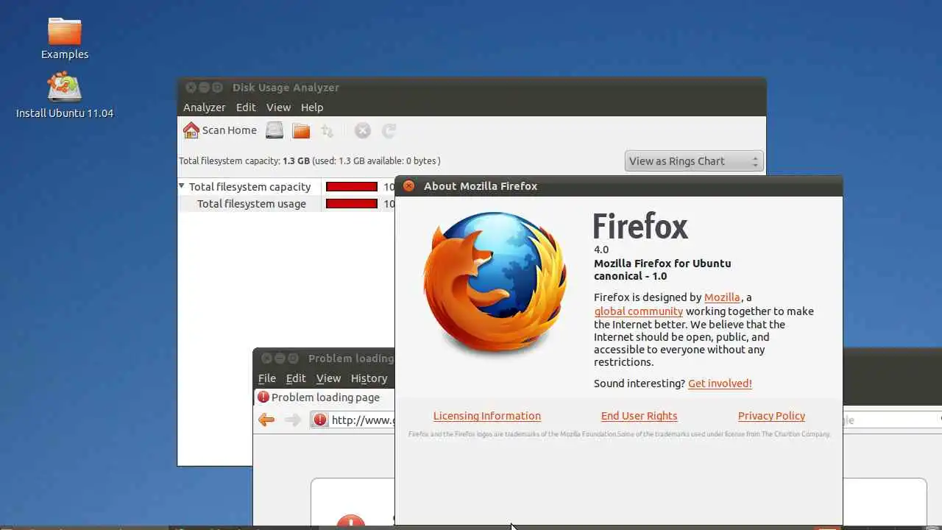Click the greyed refresh icon in Disk Usage Analyzer

pyautogui.click(x=389, y=130)
